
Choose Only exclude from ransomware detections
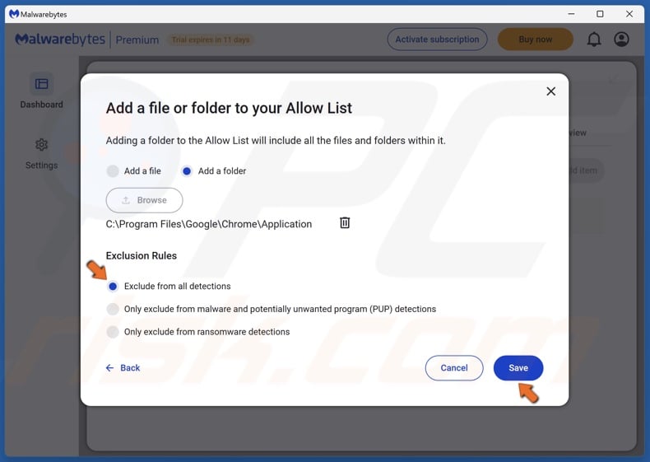click(198, 332)
